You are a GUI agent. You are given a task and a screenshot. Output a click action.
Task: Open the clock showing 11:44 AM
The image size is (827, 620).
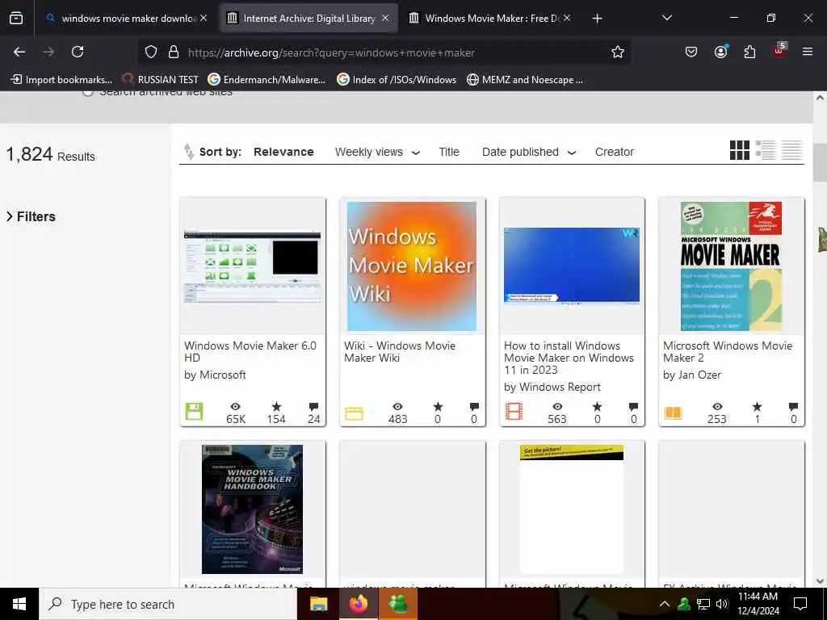(758, 604)
